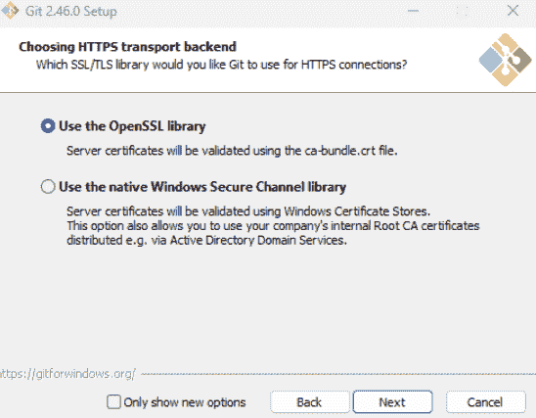Click the Use the OpenSSL library label
This screenshot has width=536, height=418.
tap(132, 126)
